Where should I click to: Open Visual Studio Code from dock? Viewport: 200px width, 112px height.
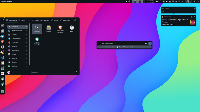2,57
